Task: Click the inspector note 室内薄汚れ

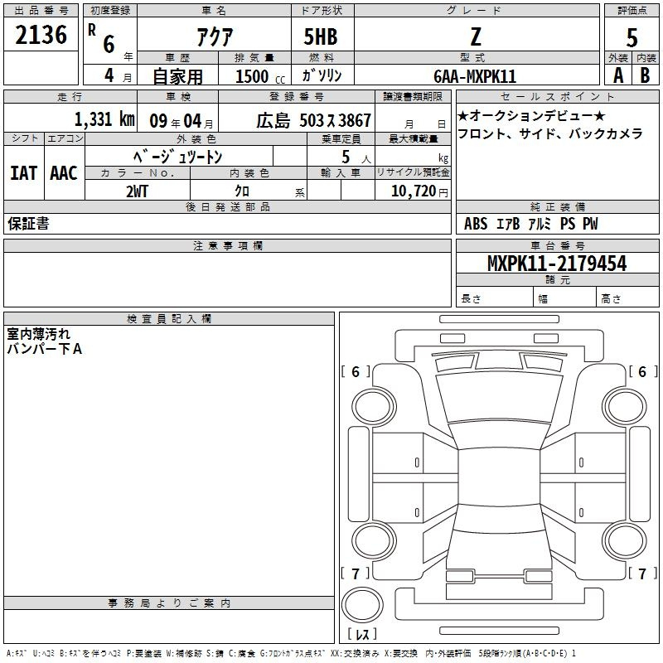Action: click(x=38, y=334)
